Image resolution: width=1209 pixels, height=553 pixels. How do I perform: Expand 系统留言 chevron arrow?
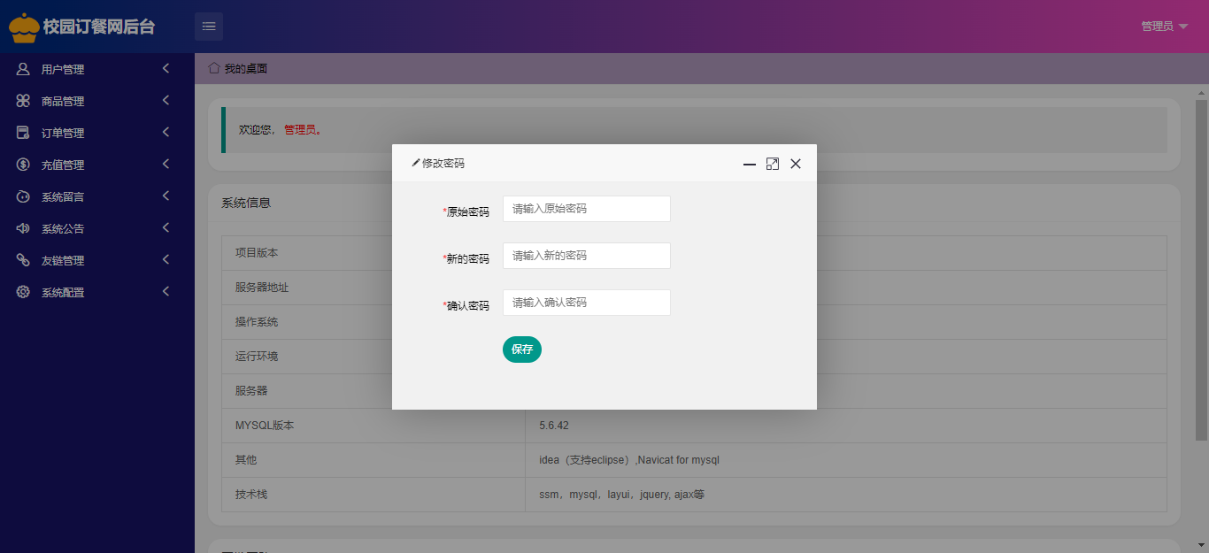click(x=166, y=196)
